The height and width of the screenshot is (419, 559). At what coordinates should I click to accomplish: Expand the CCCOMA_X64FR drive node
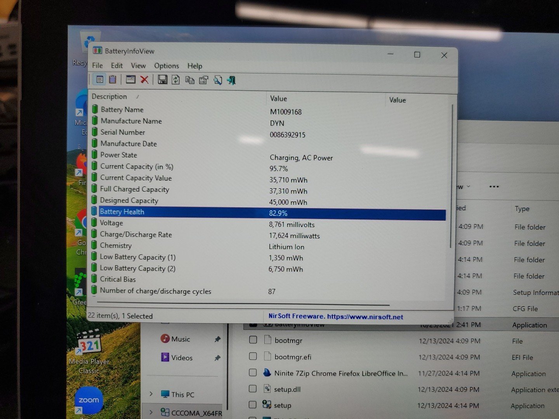click(151, 412)
